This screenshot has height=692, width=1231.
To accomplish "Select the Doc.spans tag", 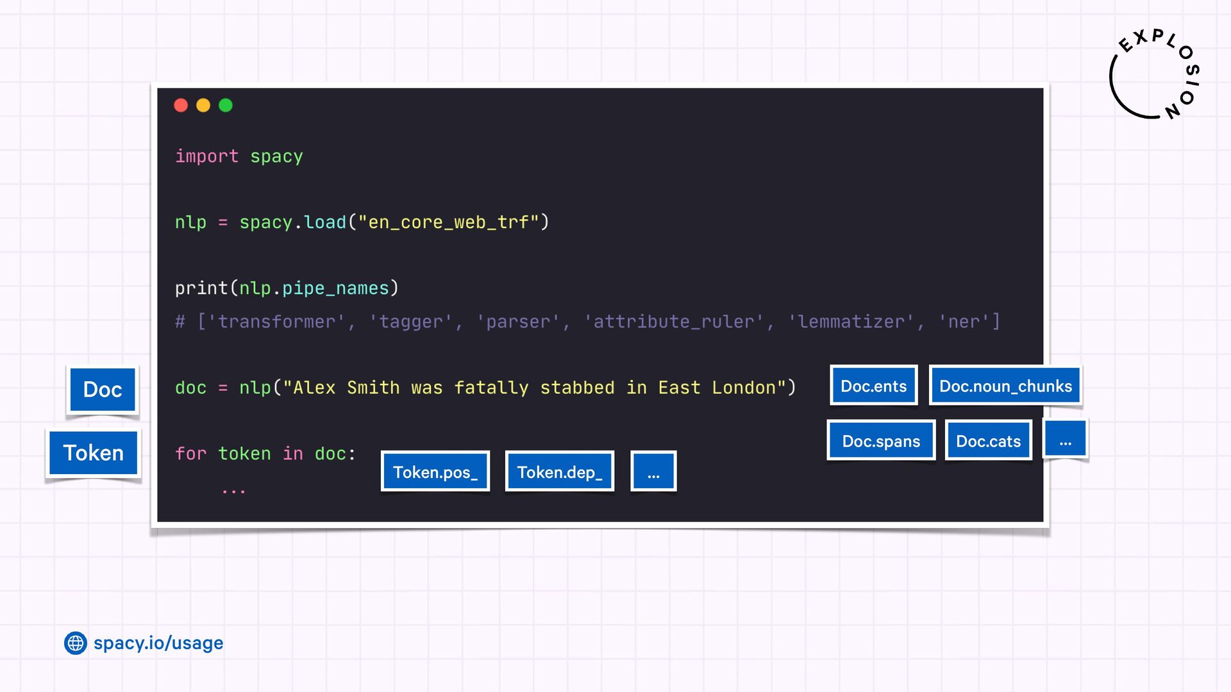I will [881, 441].
